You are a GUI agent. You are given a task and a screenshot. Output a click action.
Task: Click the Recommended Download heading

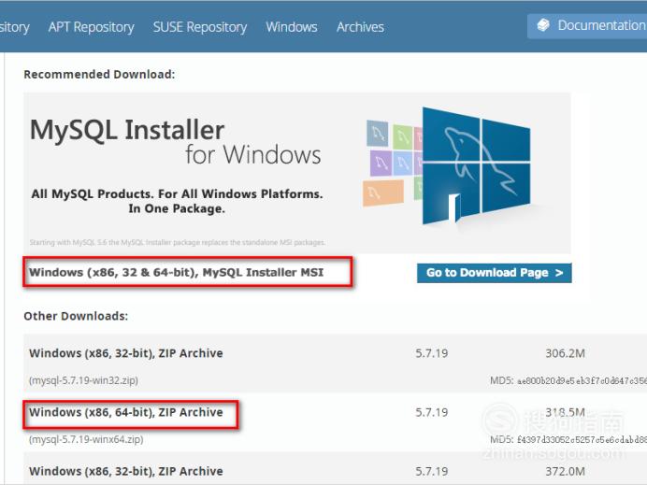click(99, 75)
